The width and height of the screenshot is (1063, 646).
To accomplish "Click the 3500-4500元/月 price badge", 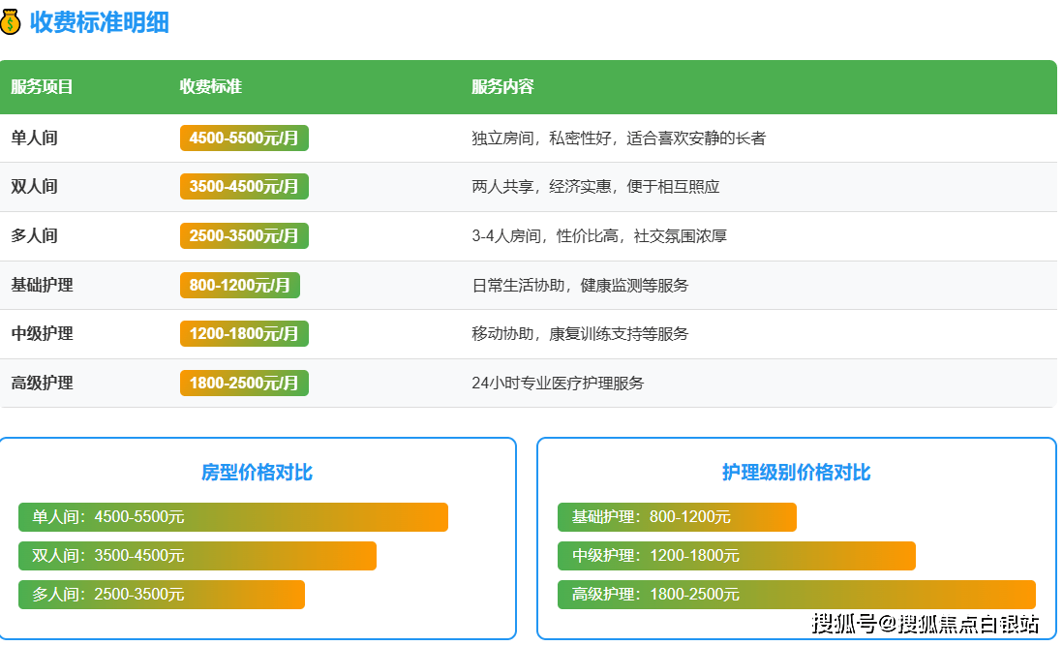I will [x=244, y=187].
